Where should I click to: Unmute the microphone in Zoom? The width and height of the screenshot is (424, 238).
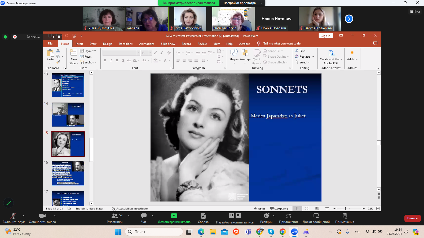[x=13, y=218]
